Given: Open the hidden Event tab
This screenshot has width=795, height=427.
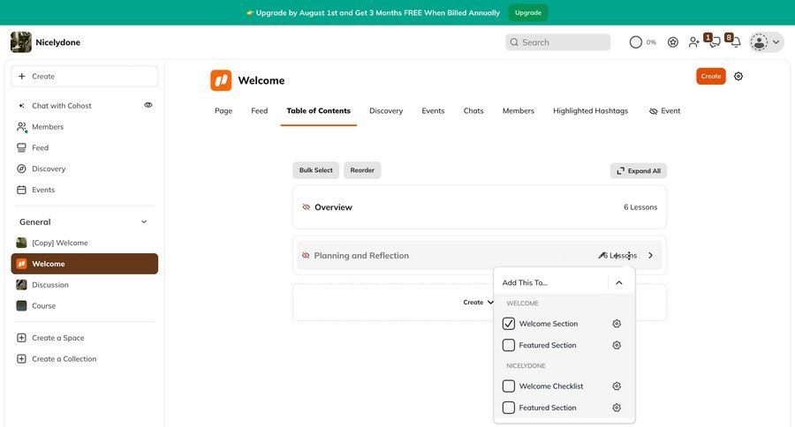Looking at the screenshot, I should pos(664,110).
